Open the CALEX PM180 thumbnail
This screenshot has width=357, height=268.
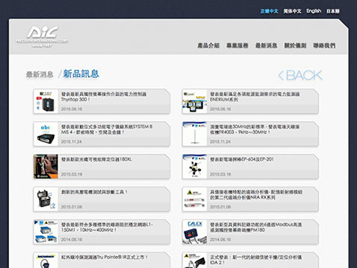point(195,232)
